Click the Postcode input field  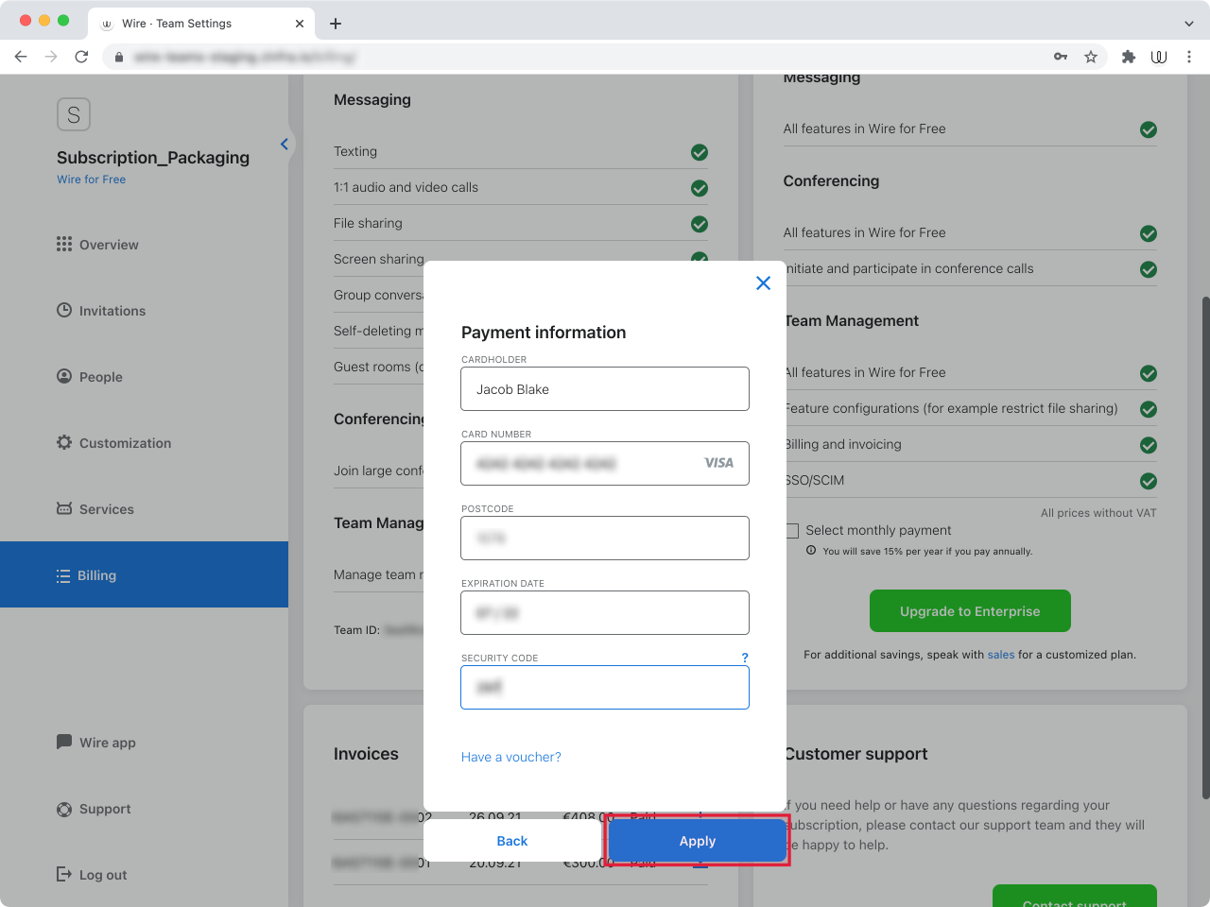click(605, 539)
